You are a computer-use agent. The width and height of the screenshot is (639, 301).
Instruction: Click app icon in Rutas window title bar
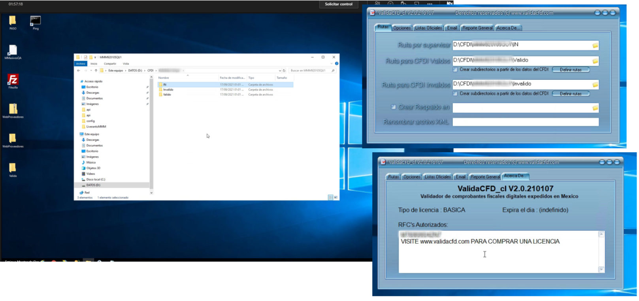[x=372, y=13]
